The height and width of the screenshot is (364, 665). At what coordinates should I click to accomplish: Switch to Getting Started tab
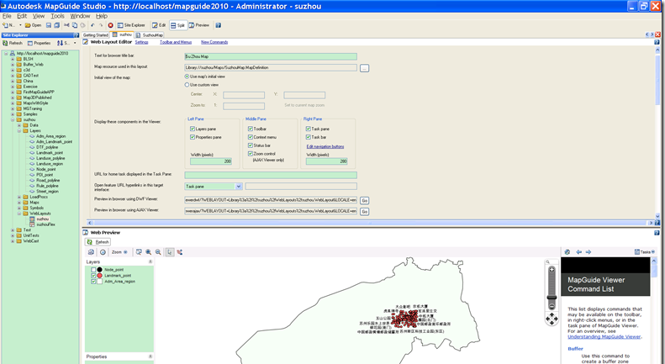96,35
